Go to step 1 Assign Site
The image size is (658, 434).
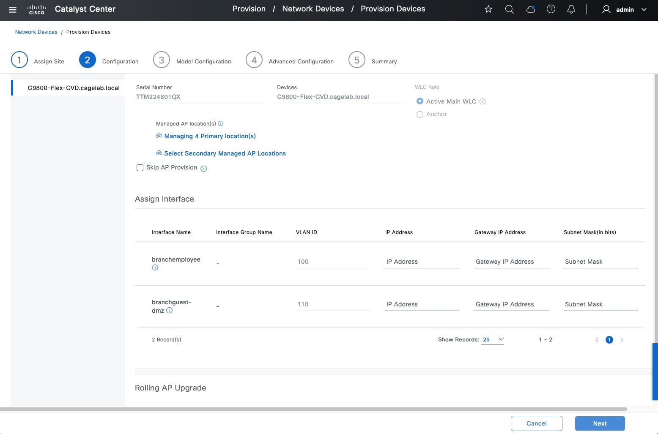pos(19,60)
